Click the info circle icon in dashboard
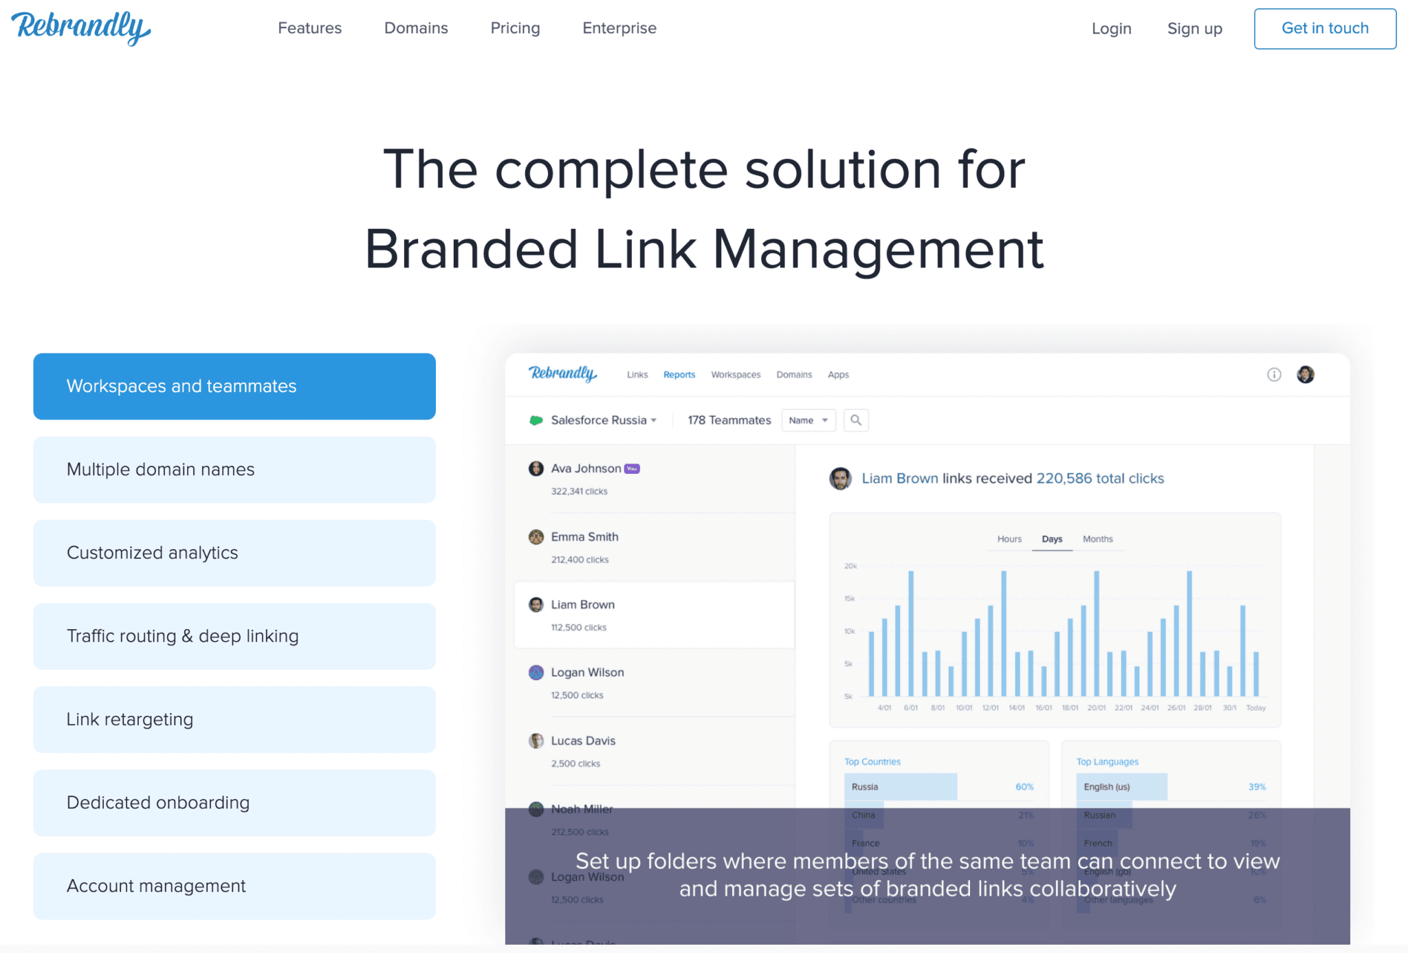 coord(1274,375)
